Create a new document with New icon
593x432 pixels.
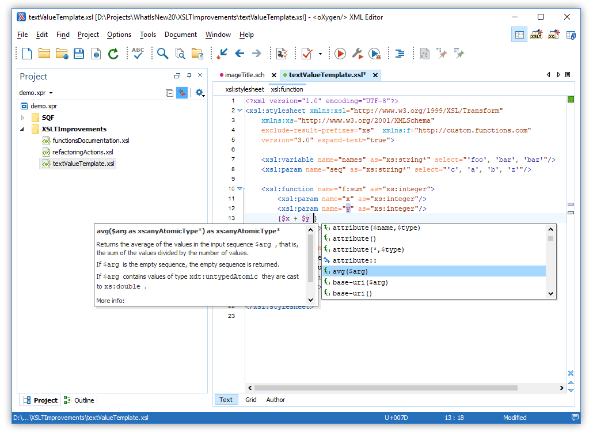[x=27, y=54]
